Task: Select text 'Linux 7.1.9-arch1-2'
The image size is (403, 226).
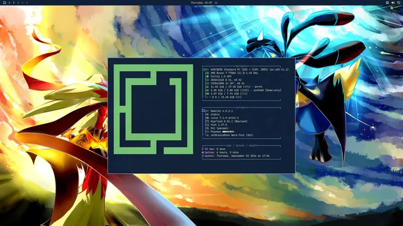Action: 225,118
